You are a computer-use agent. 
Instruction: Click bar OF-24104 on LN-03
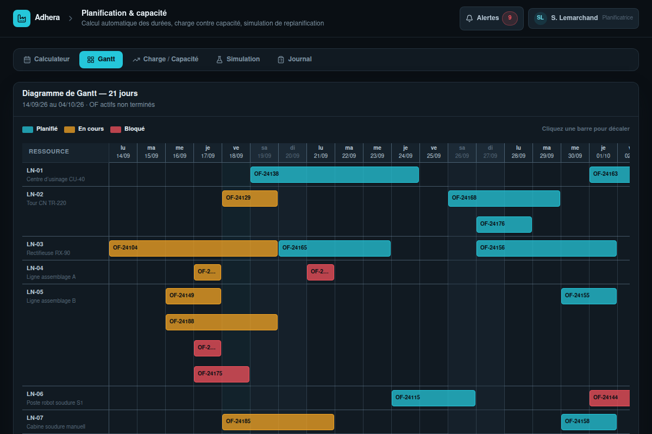(x=193, y=248)
